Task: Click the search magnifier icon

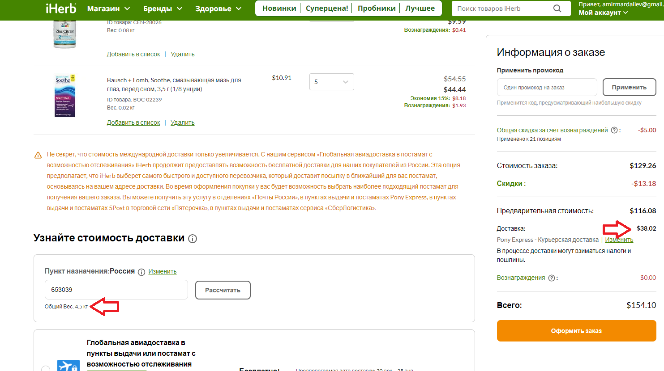Action: click(x=557, y=8)
